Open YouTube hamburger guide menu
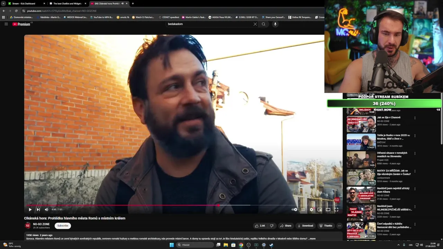This screenshot has width=443, height=249. 6,24
